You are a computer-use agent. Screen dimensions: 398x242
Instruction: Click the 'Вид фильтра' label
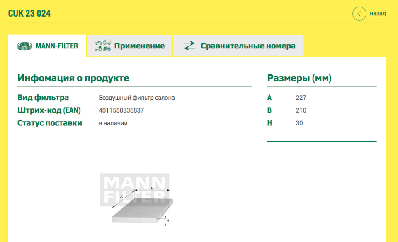point(43,98)
